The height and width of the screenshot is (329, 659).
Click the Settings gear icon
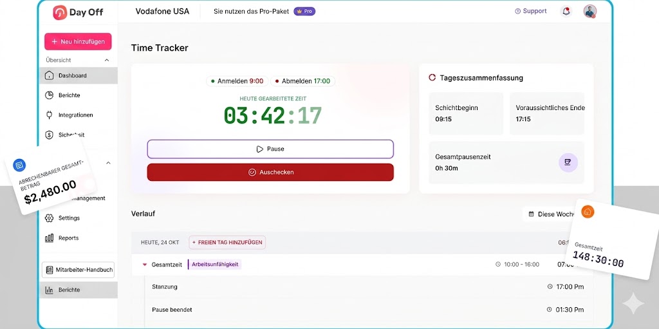coord(49,218)
